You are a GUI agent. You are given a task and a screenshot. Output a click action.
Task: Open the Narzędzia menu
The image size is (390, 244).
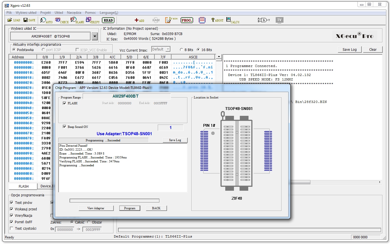point(74,13)
